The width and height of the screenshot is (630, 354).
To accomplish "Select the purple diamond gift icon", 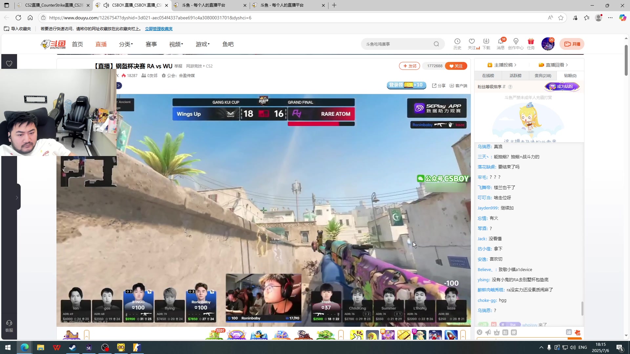I will 236,335.
